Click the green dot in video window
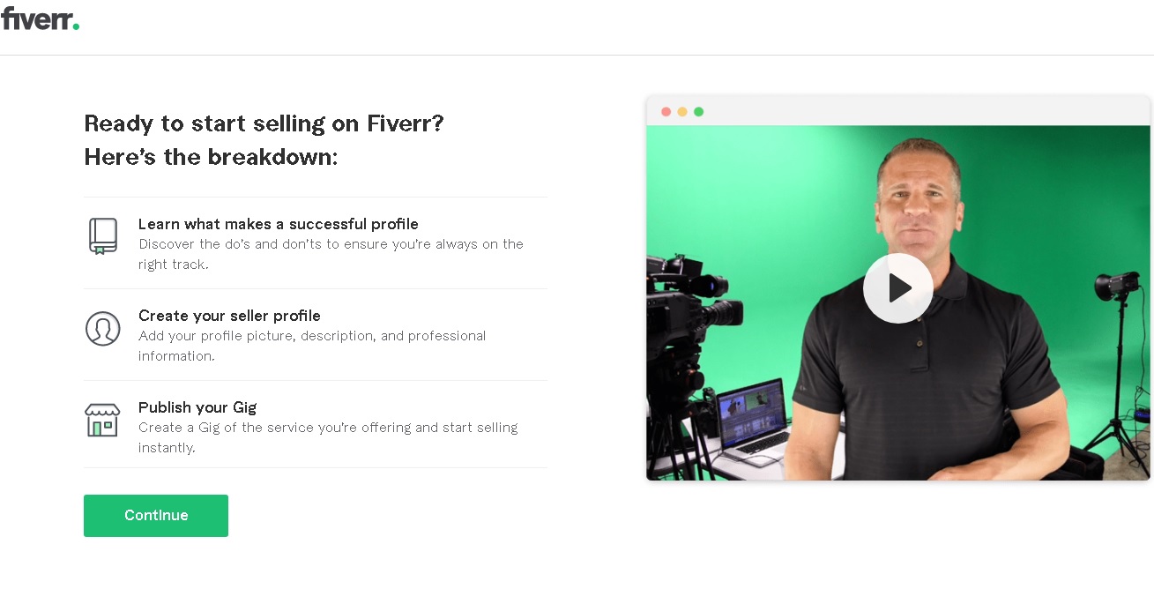Screen dimensions: 1154x589 pos(698,112)
